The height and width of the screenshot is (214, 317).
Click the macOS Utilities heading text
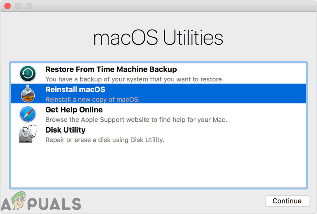158,38
